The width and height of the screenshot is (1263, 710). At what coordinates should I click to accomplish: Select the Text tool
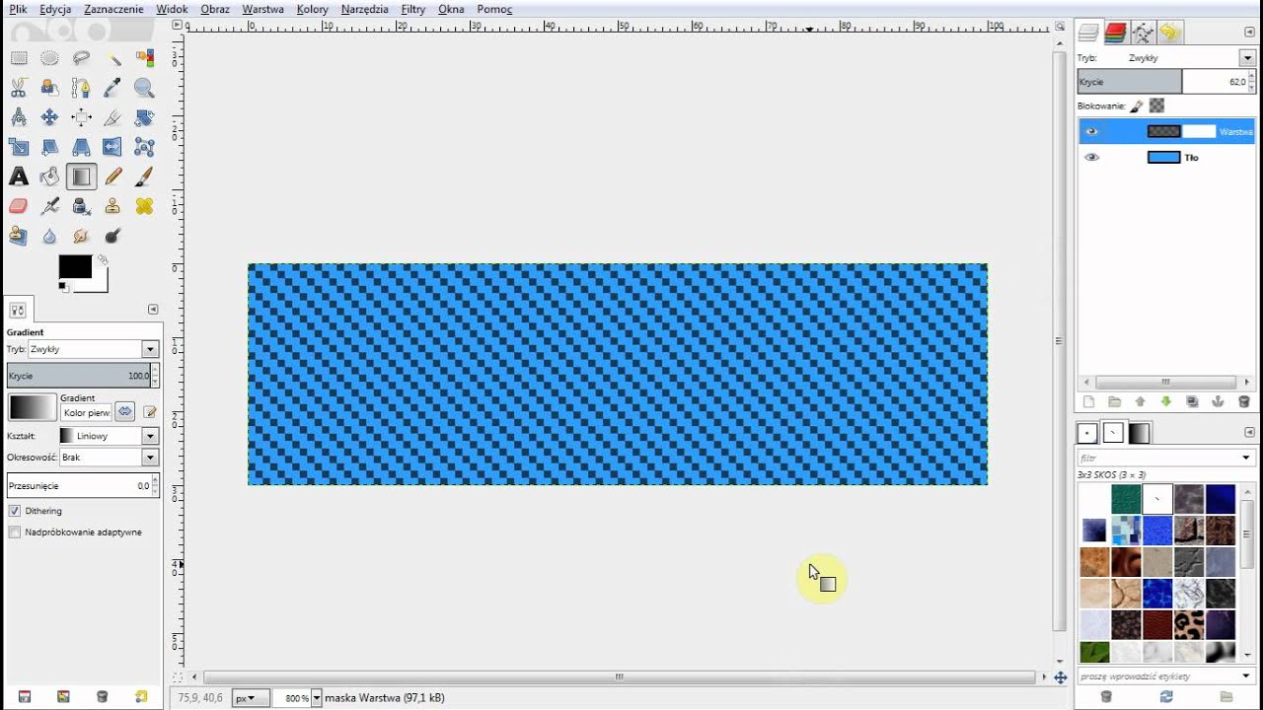[x=19, y=177]
